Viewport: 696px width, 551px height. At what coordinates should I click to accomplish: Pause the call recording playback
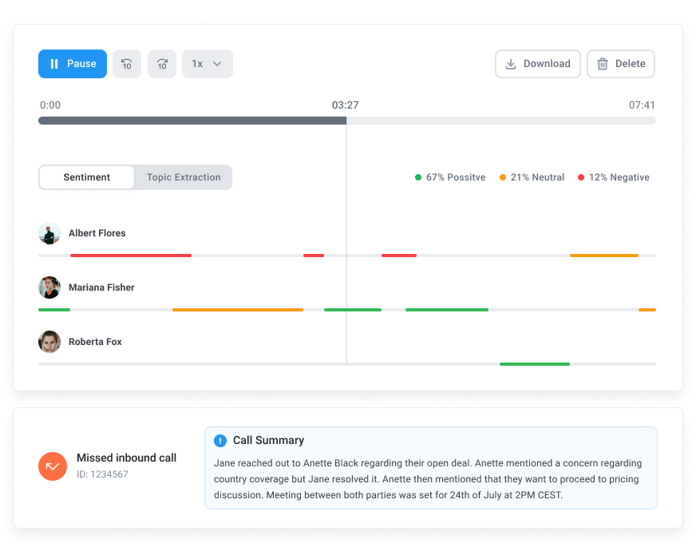pyautogui.click(x=73, y=64)
